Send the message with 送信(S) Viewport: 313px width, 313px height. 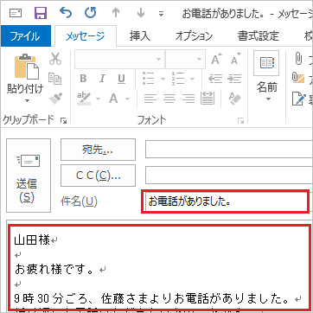[x=29, y=176]
